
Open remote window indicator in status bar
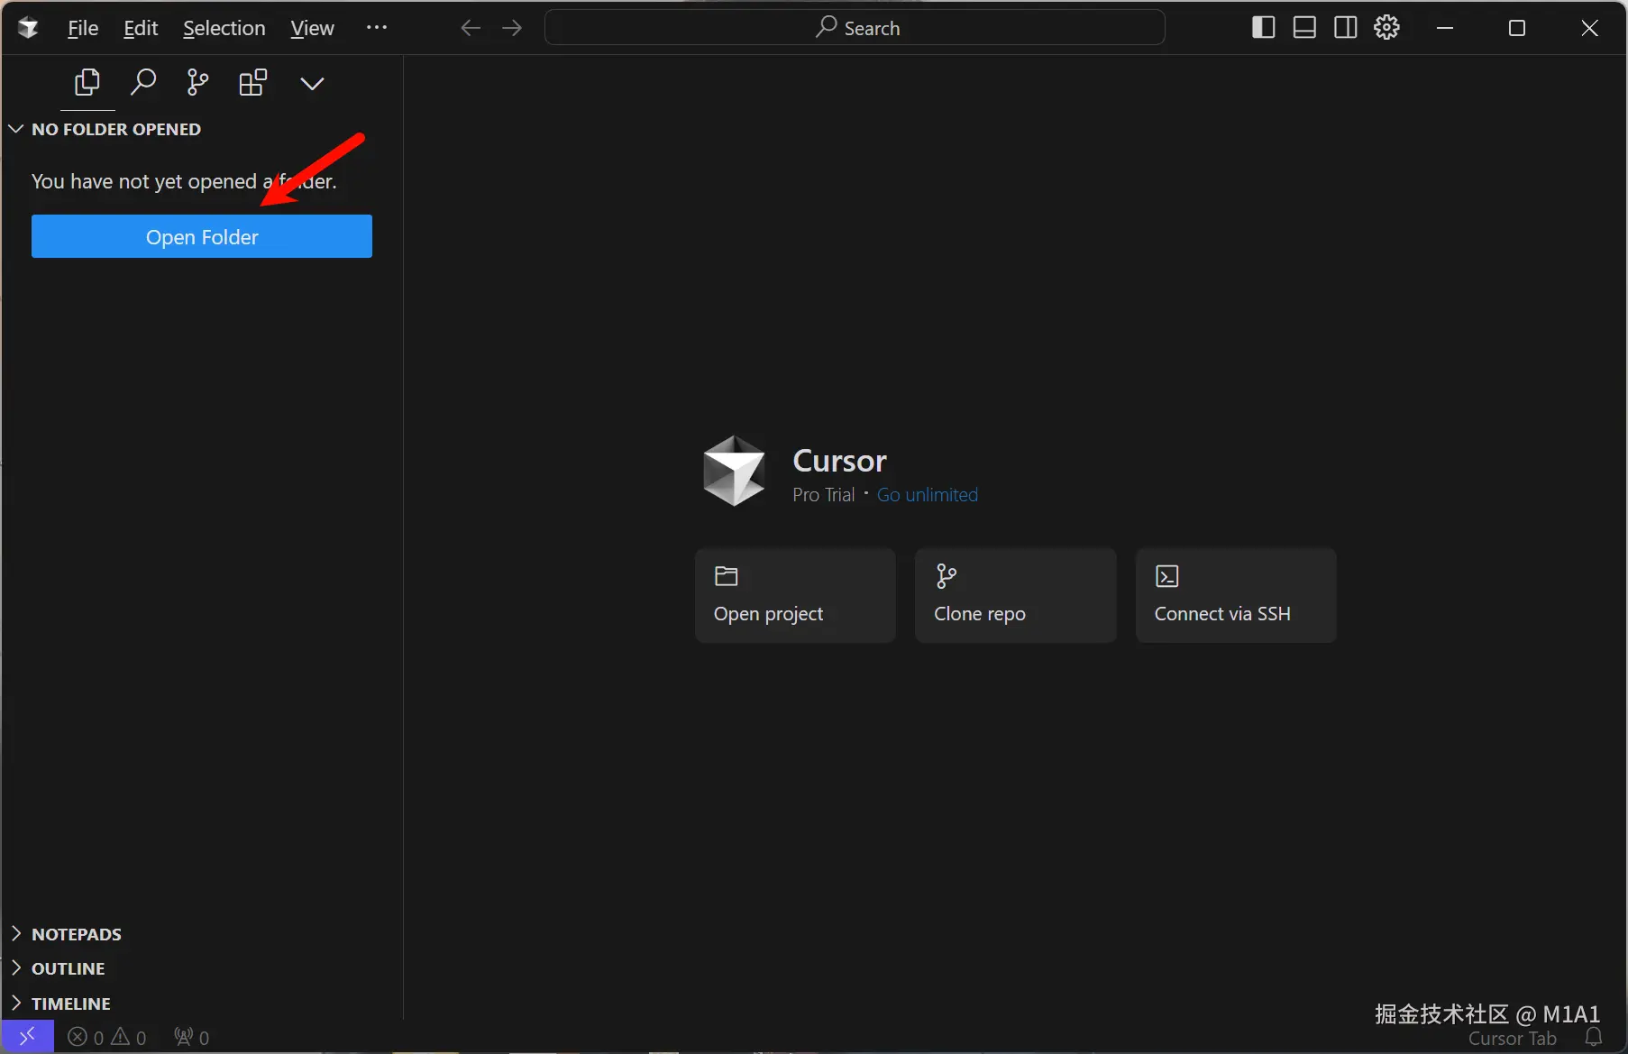[28, 1037]
